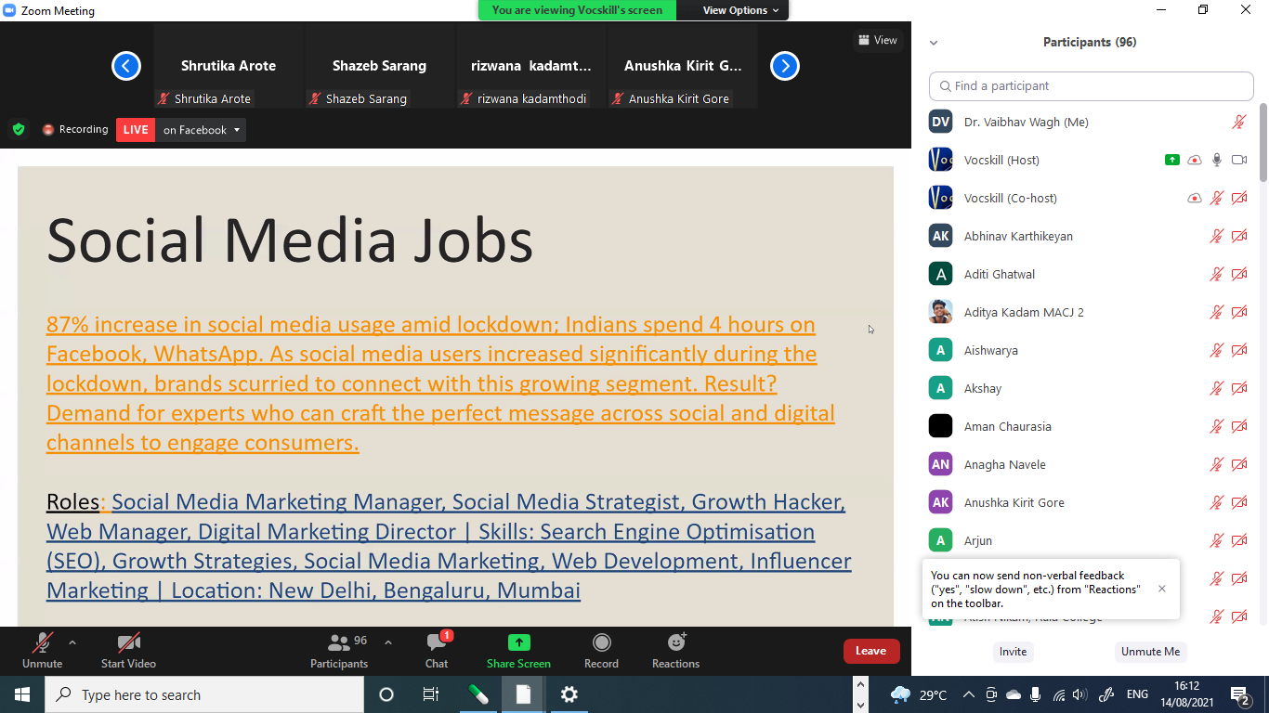This screenshot has height=713, width=1269.
Task: Toggle video for Vocskill (Co-host)
Action: [x=1239, y=199]
